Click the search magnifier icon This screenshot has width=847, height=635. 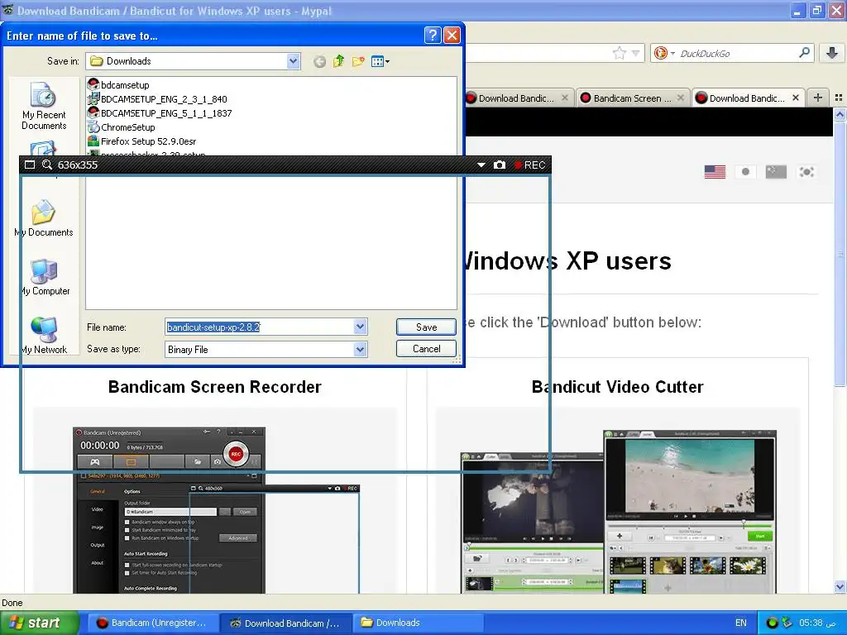[804, 52]
